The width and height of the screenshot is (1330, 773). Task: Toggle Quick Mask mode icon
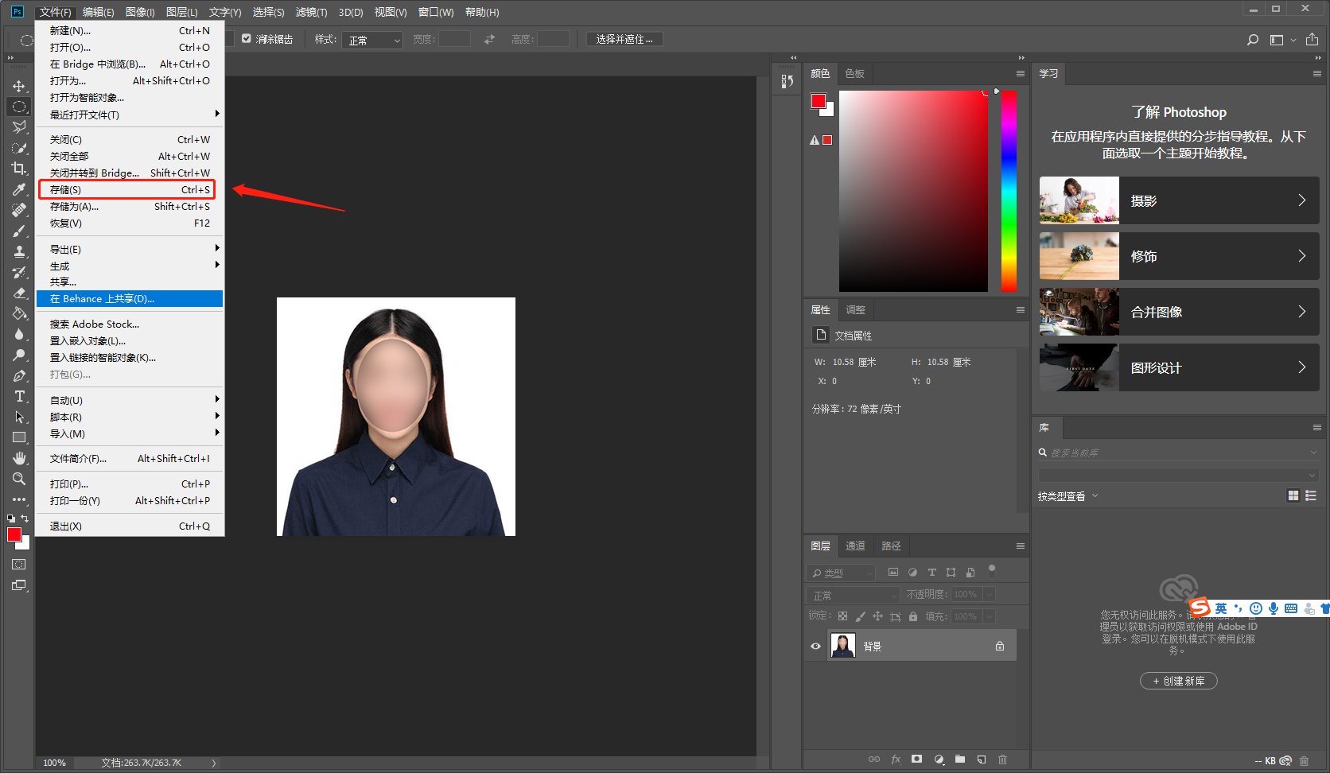19,565
